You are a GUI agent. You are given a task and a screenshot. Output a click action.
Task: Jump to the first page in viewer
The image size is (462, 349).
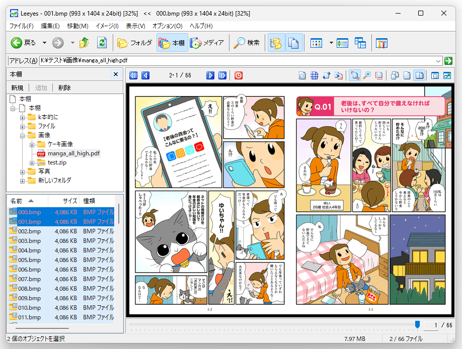[x=133, y=76]
